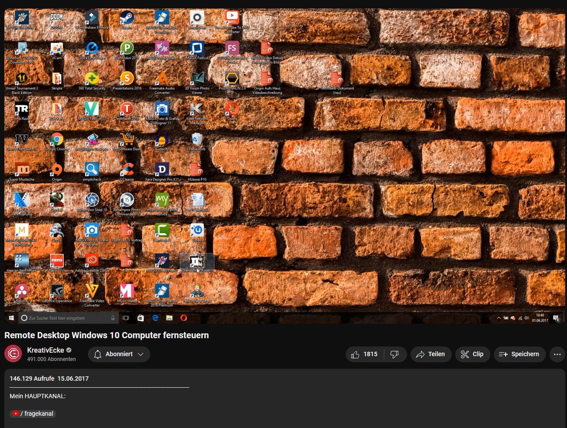Open the oCam shortcut
Image resolution: width=567 pixels, height=428 pixels.
[x=57, y=51]
